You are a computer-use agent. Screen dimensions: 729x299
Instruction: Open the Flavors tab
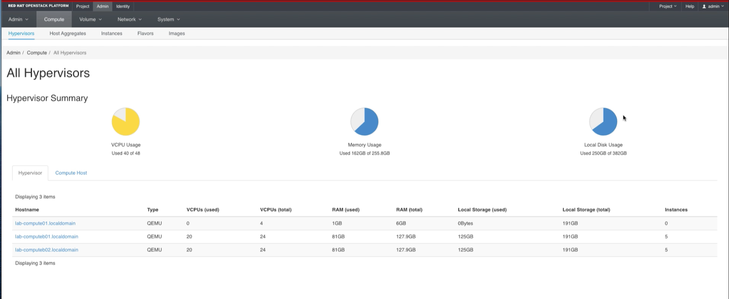pos(145,34)
